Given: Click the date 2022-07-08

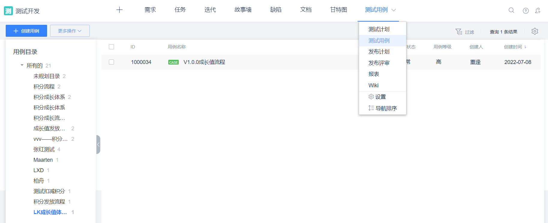Looking at the screenshot, I should [518, 62].
